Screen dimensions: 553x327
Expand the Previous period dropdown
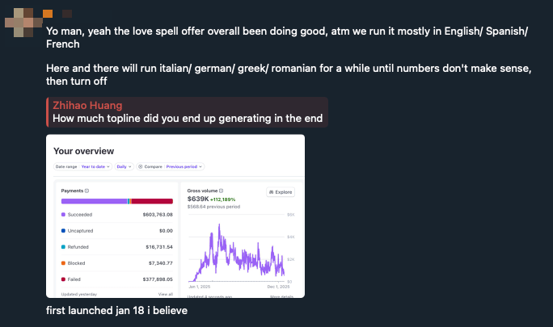tap(184, 166)
